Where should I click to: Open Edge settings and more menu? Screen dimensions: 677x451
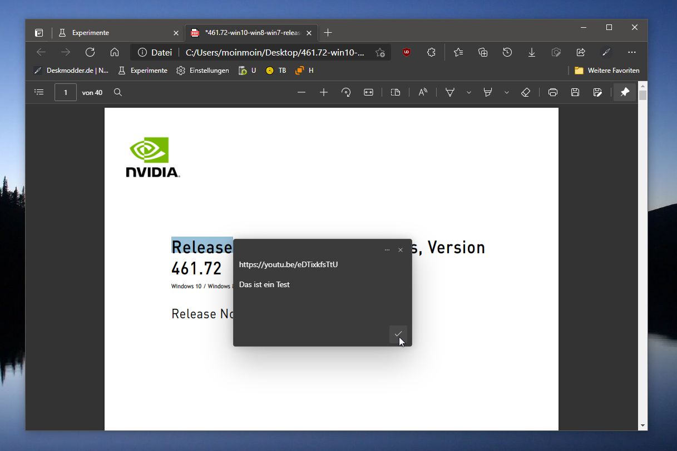pos(631,52)
